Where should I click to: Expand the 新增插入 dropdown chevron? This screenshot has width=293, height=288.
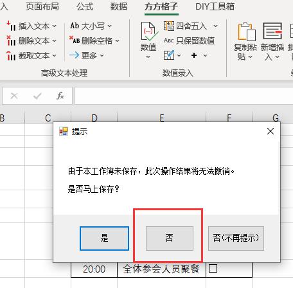click(x=277, y=57)
